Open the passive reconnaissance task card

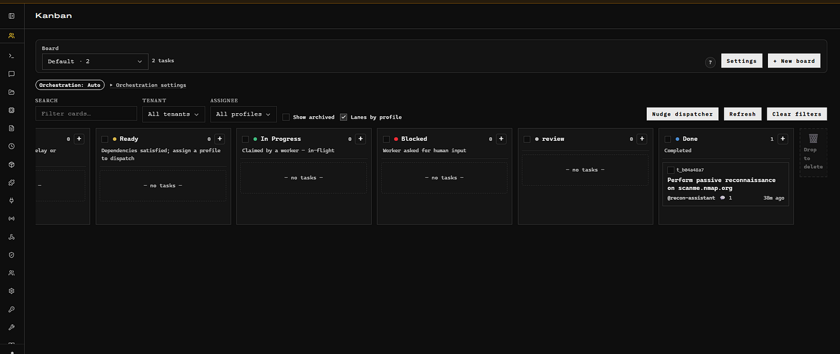(725, 184)
